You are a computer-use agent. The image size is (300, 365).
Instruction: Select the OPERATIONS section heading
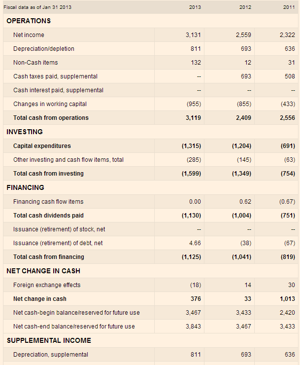[x=29, y=21]
